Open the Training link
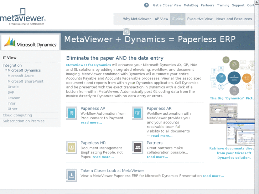The height and width of the screenshot is (194, 259). (x=223, y=5)
